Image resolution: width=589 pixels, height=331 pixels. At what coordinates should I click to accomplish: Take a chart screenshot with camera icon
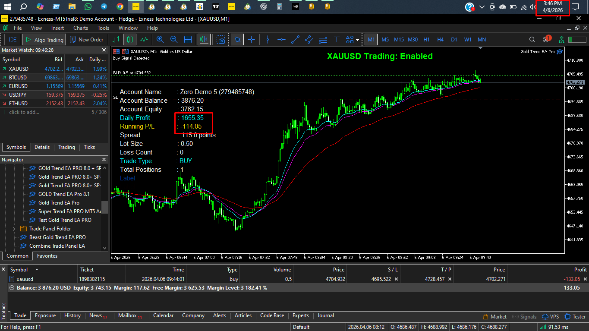221,40
